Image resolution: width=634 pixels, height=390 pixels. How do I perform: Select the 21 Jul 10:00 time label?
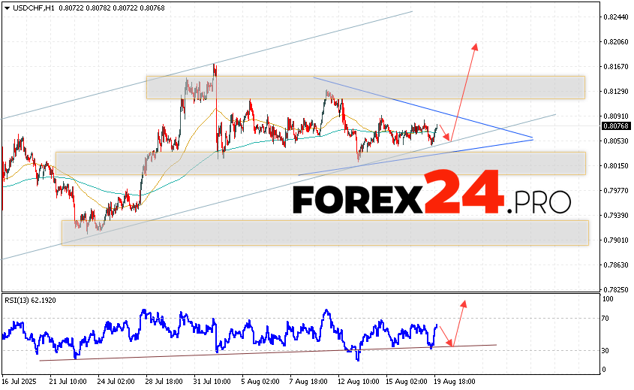tap(68, 382)
